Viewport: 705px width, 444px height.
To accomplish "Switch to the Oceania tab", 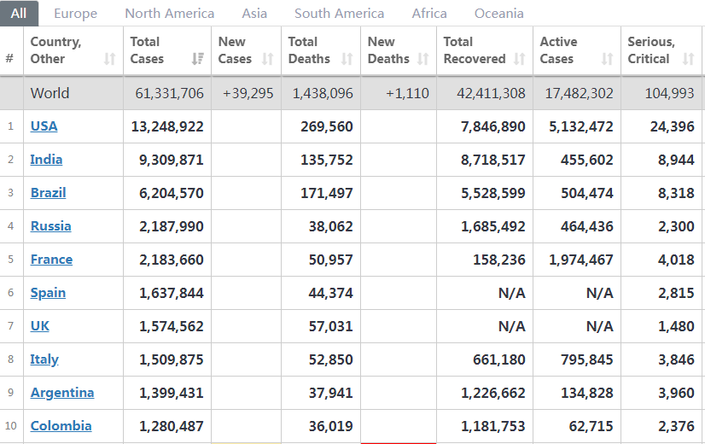I will pyautogui.click(x=499, y=14).
